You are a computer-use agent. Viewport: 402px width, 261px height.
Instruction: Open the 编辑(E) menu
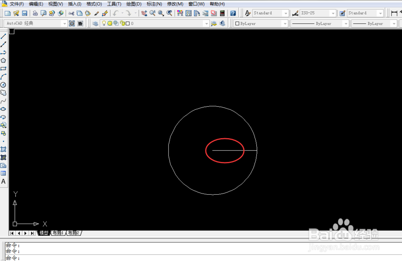pyautogui.click(x=36, y=4)
